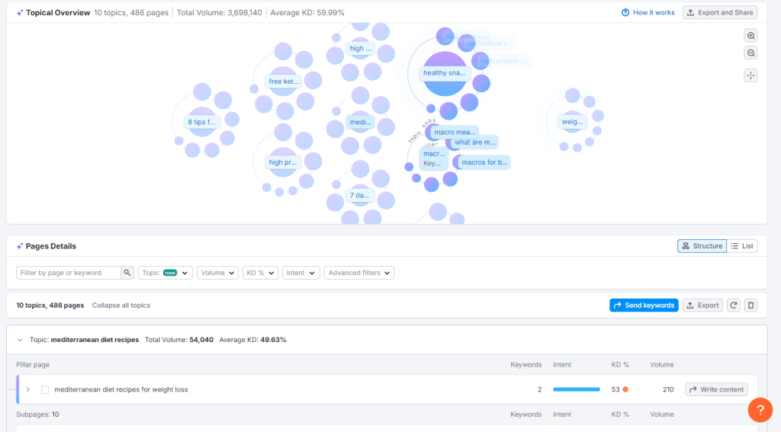Click the search magnifier icon
The image size is (781, 432).
point(127,273)
